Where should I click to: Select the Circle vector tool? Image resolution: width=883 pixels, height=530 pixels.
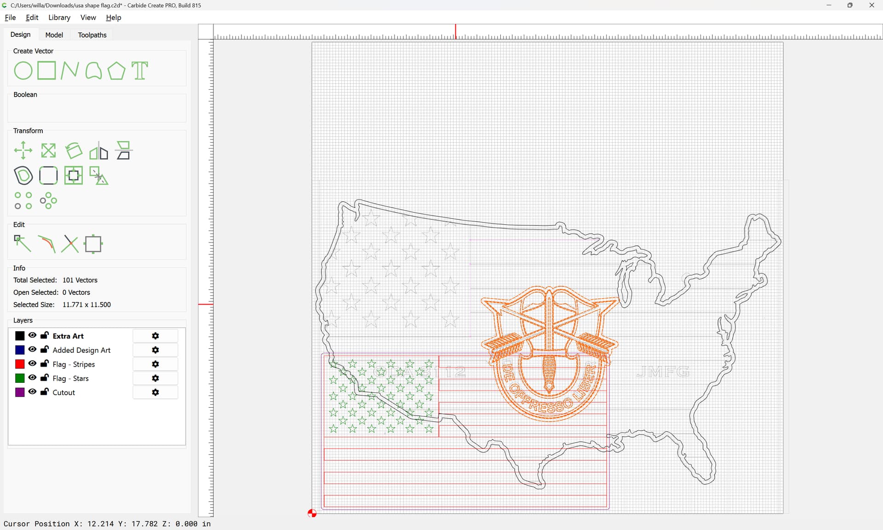(23, 71)
